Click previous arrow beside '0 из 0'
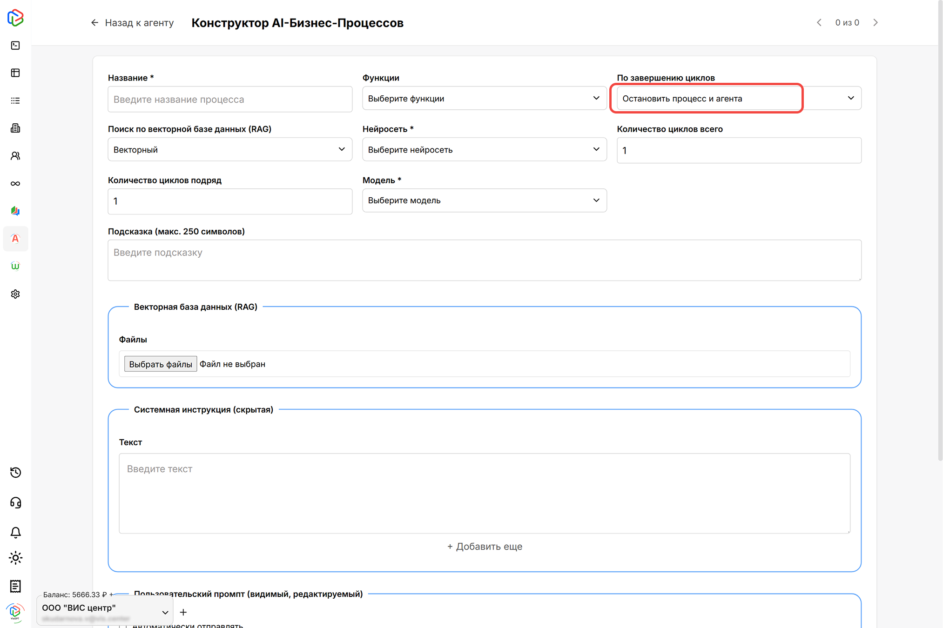This screenshot has width=943, height=628. tap(819, 22)
